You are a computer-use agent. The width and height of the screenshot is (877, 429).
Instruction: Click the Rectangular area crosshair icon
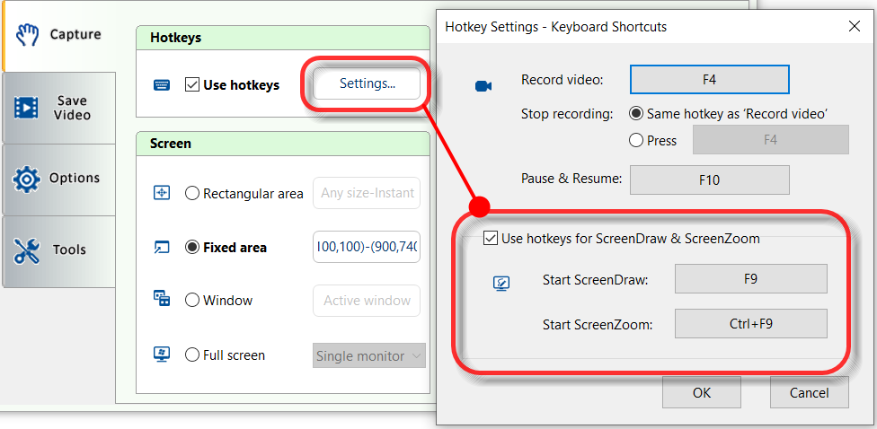pos(162,193)
